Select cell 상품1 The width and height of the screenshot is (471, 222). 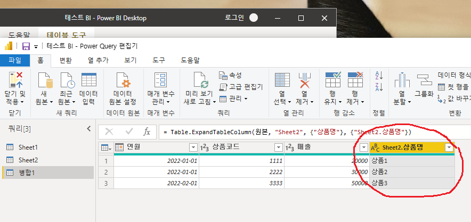[x=412, y=161]
